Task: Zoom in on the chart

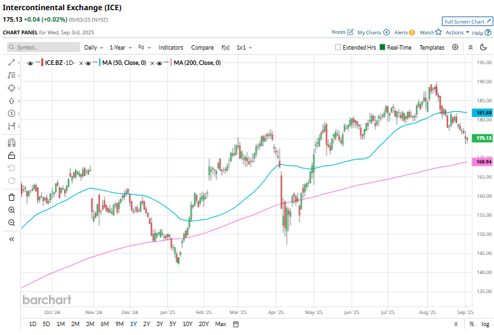Action: tap(11, 210)
